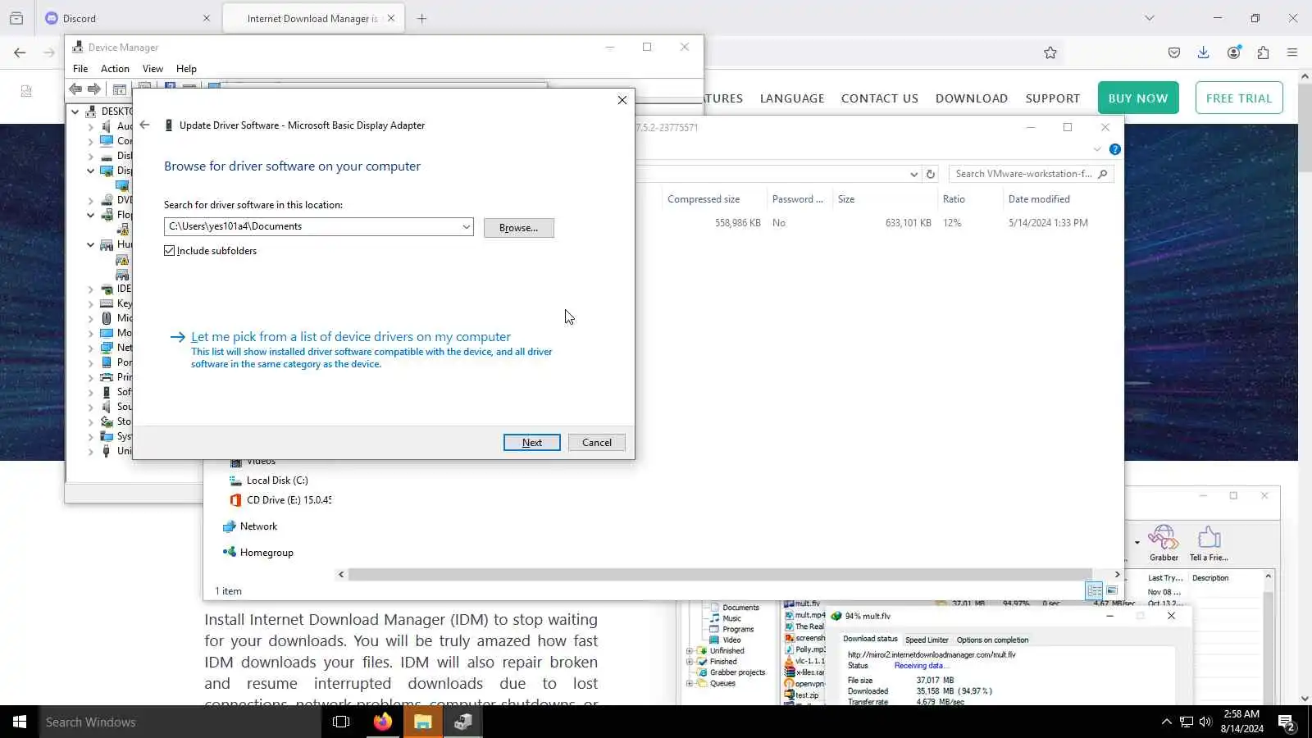Select the Mice device category icon
1312x738 pixels.
point(107,318)
